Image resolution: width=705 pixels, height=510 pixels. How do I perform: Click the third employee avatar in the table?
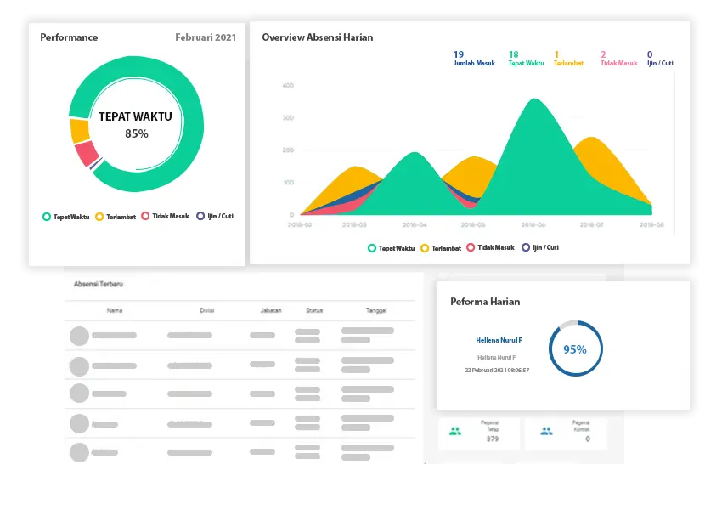point(79,393)
